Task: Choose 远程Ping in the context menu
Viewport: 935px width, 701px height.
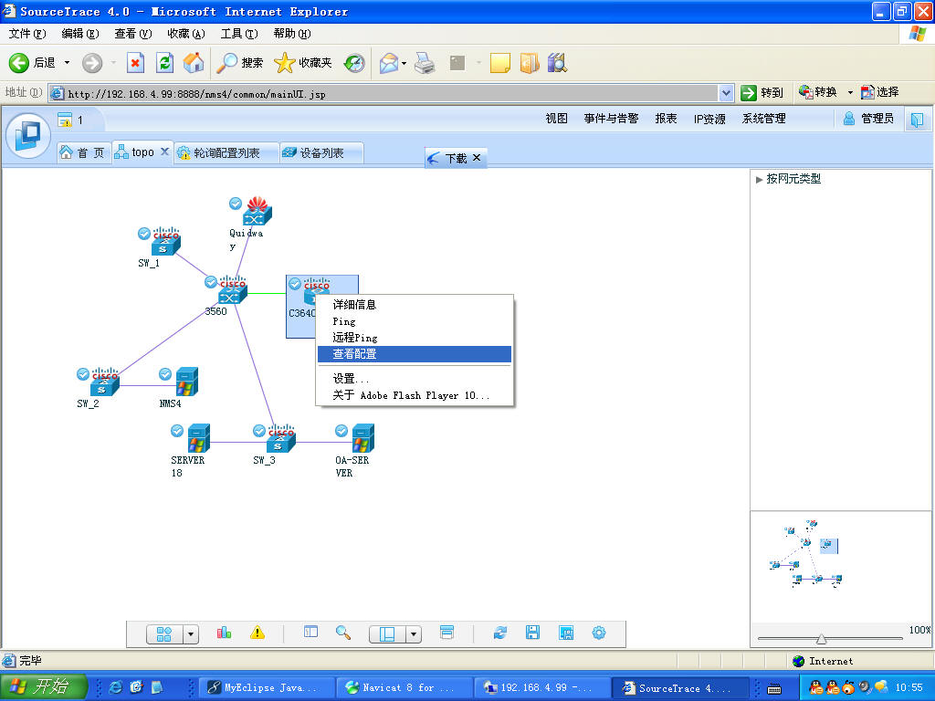Action: click(x=414, y=338)
